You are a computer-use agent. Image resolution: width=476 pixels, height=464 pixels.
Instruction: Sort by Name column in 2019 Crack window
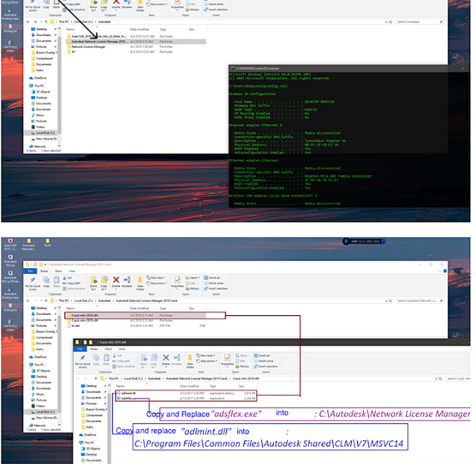click(71, 308)
